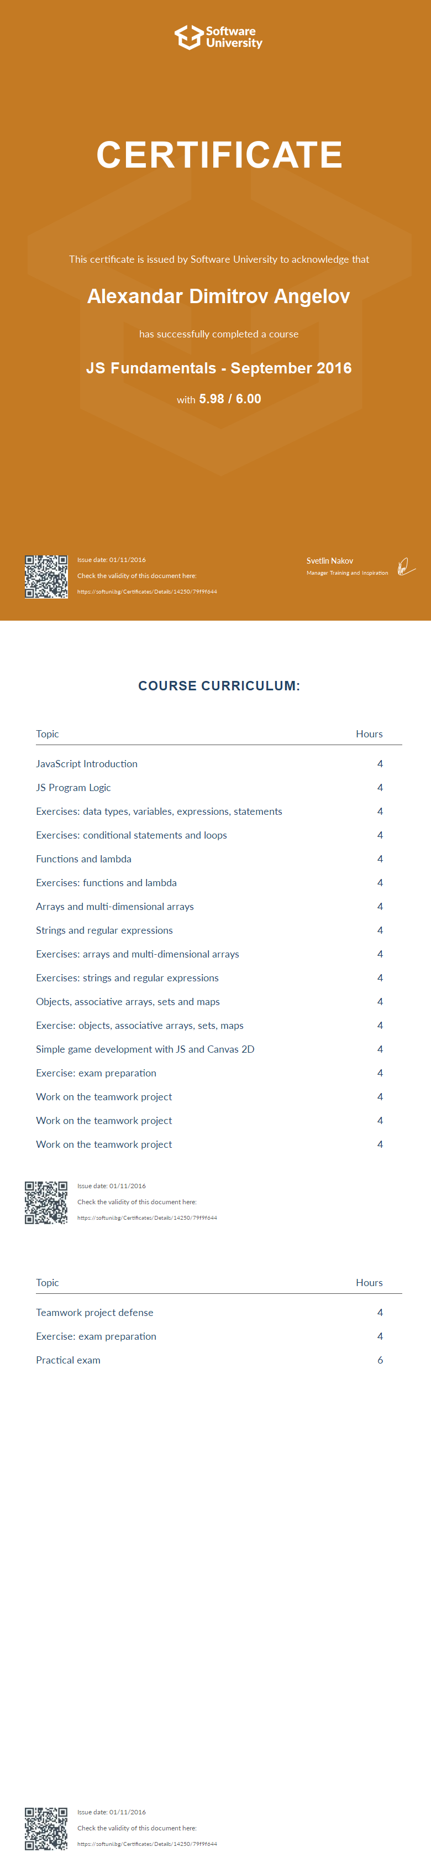The height and width of the screenshot is (1873, 431).
Task: Click the QR code at the document's very bottom
Action: click(x=46, y=1828)
